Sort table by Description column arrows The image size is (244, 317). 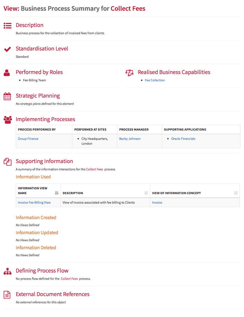(x=146, y=193)
